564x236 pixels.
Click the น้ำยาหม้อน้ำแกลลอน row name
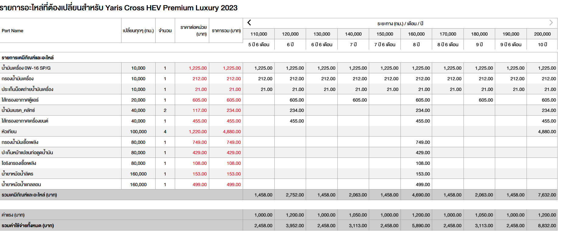tap(21, 185)
